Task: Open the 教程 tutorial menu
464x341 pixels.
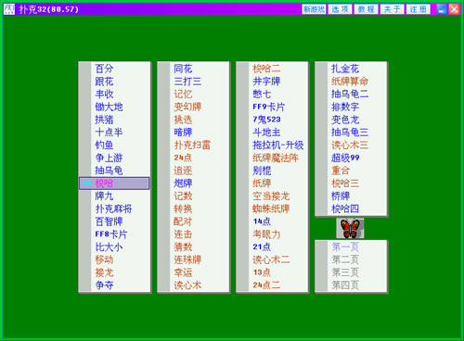Action: coord(366,9)
